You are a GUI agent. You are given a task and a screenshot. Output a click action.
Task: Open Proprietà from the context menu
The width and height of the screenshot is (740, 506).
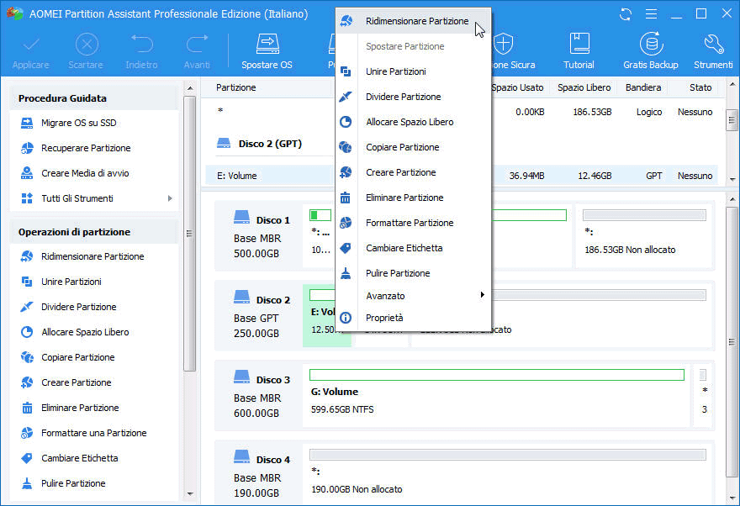click(x=413, y=318)
